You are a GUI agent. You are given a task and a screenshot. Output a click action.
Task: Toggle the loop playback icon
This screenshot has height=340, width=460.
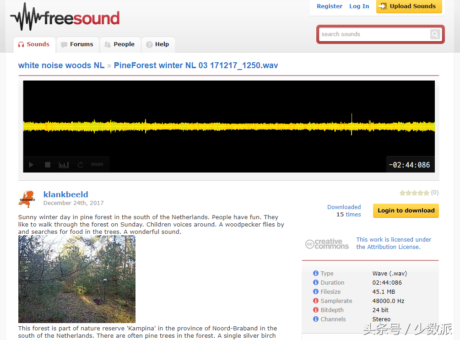[x=81, y=165]
